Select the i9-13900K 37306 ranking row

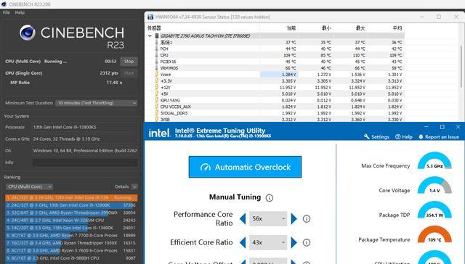pos(71,205)
